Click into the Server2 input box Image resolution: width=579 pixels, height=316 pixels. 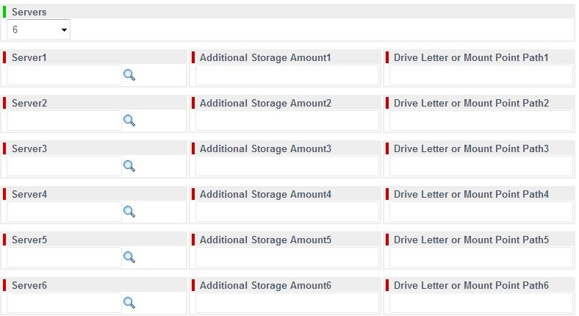tap(64, 121)
